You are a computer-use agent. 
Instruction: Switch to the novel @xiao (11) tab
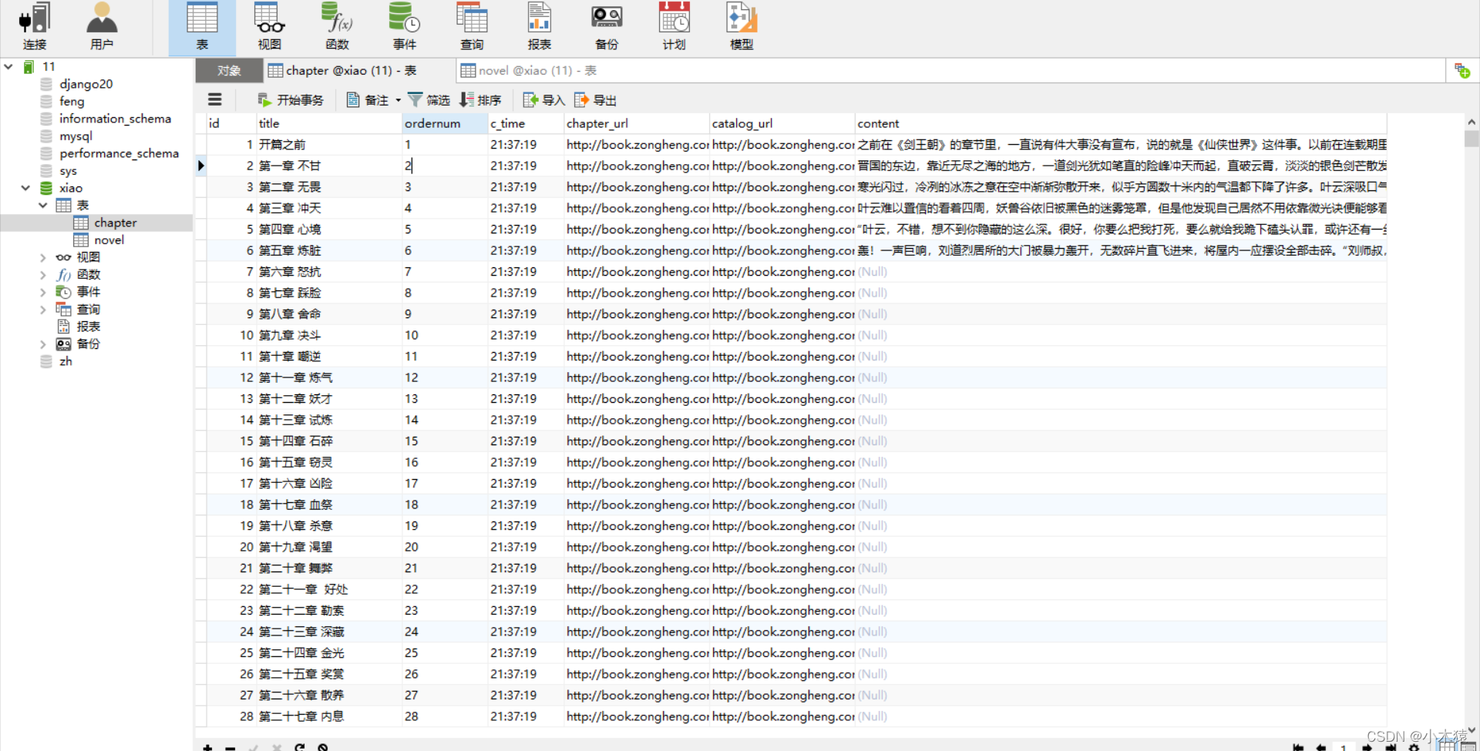pos(529,71)
